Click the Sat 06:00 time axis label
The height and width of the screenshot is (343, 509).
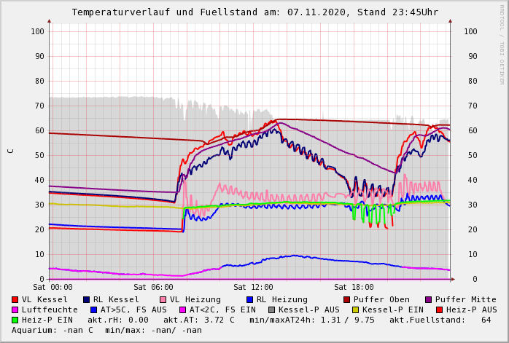(x=153, y=288)
